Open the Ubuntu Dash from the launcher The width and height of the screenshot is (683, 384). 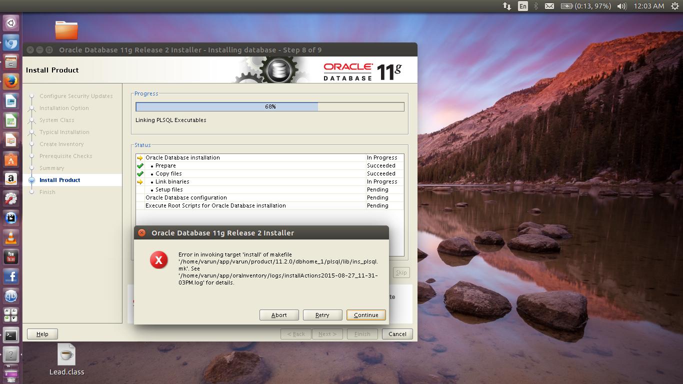coord(11,23)
